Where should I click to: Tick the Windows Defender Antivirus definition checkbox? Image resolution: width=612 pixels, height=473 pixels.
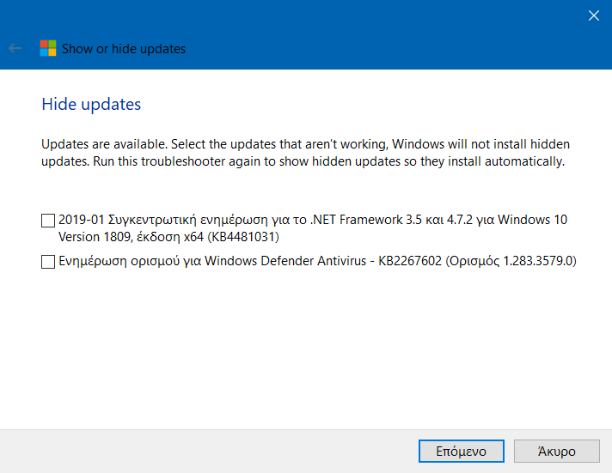point(48,262)
